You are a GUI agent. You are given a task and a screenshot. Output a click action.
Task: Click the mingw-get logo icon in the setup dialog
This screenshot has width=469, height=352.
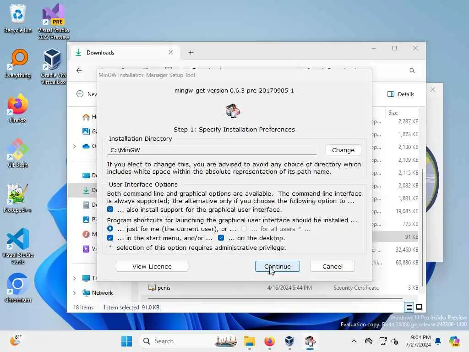tap(233, 111)
